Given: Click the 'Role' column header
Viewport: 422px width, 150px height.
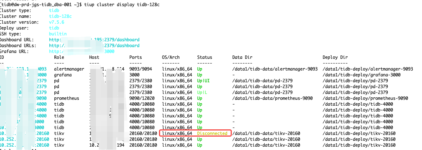Looking at the screenshot, I should coord(59,57).
